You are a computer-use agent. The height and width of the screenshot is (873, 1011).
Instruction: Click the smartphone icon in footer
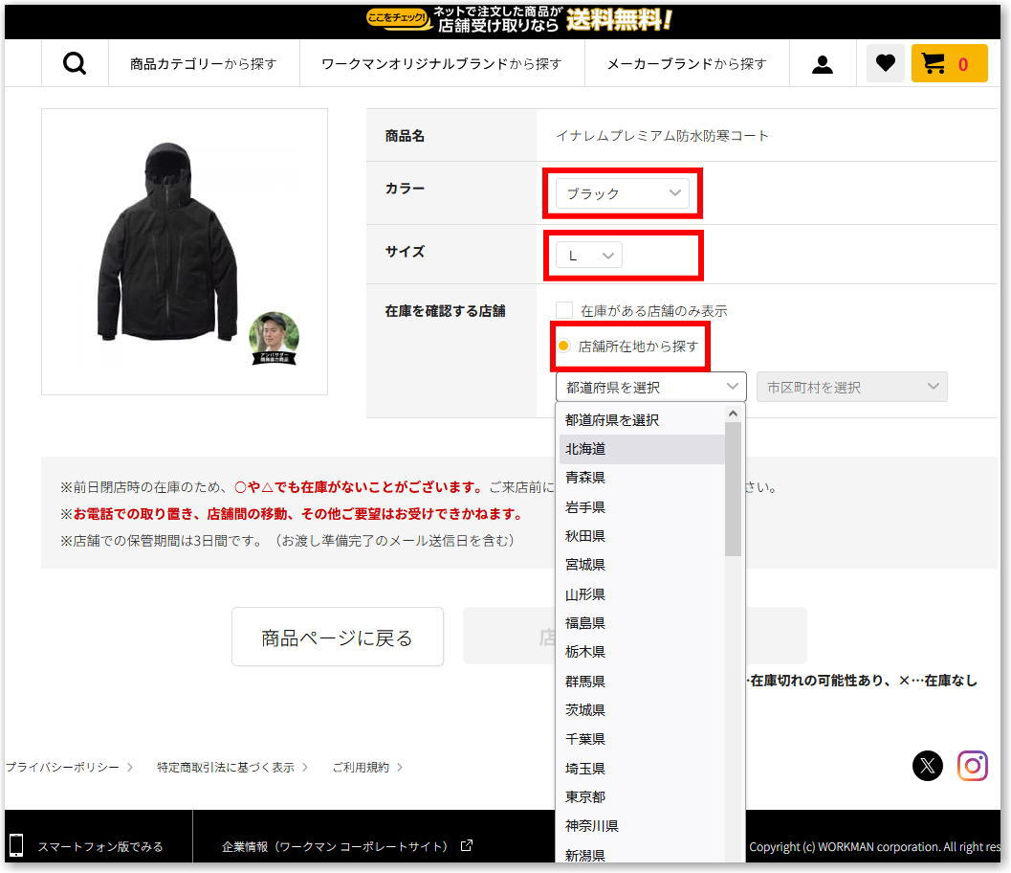[16, 844]
